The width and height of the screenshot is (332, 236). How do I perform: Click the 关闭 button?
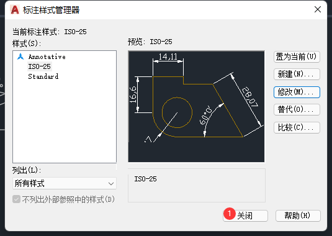pos(245,216)
